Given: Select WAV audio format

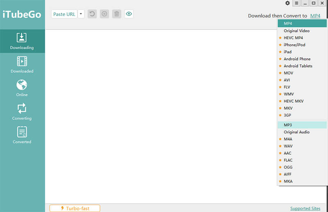Looking at the screenshot, I should click(x=302, y=146).
